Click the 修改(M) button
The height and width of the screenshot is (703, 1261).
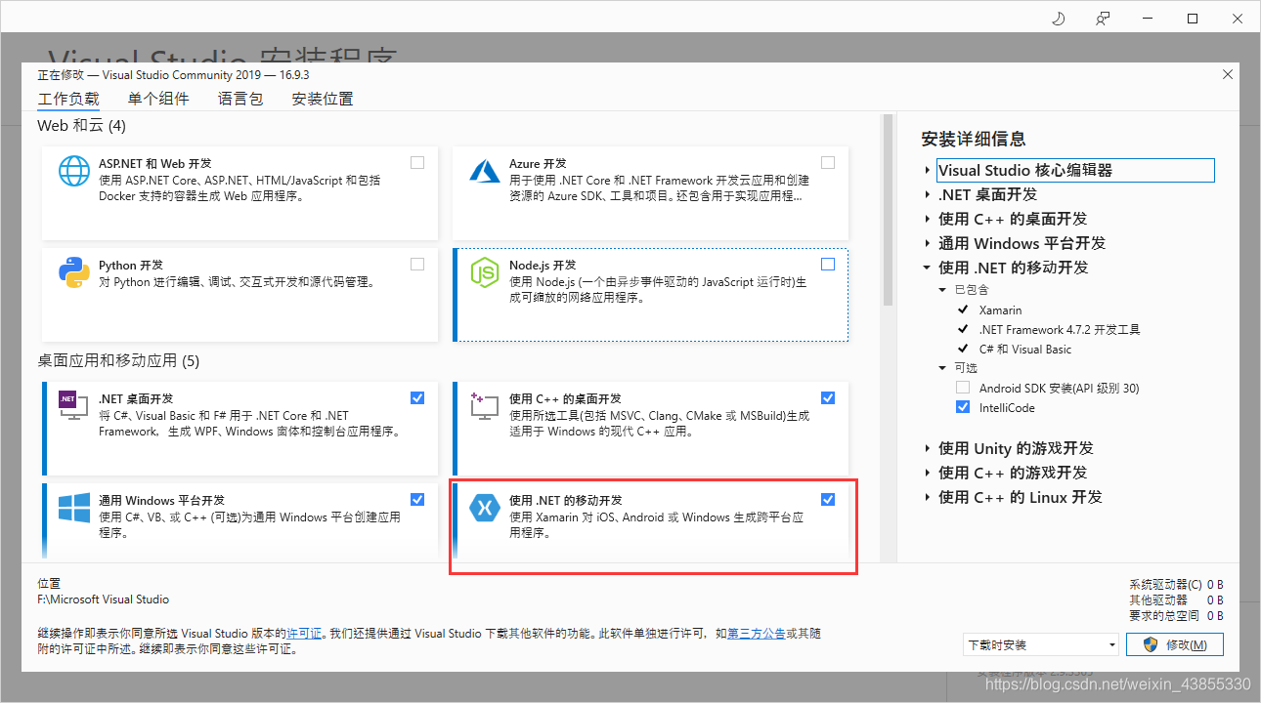pos(1175,645)
